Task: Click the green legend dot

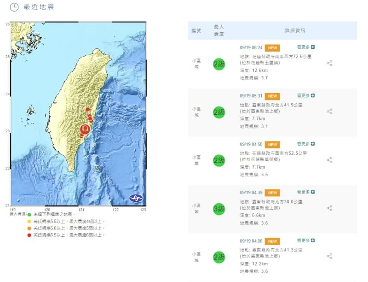Action: point(29,215)
